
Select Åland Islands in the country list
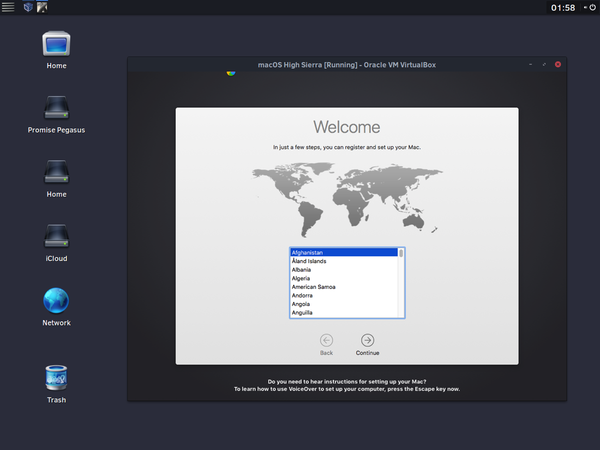[x=344, y=261]
